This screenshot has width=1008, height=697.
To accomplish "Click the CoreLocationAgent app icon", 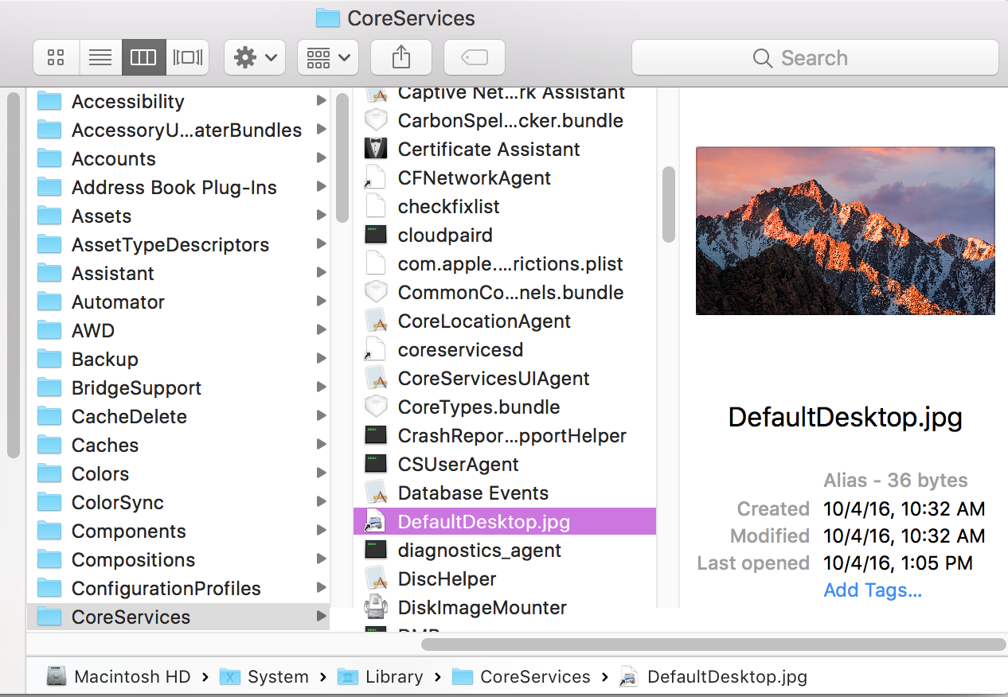I will (375, 321).
